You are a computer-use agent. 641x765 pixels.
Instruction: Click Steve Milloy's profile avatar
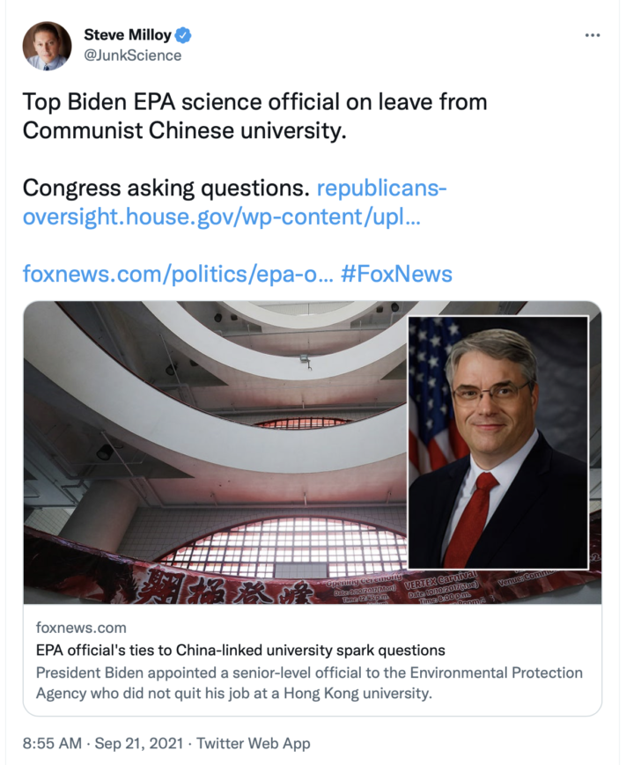point(47,46)
